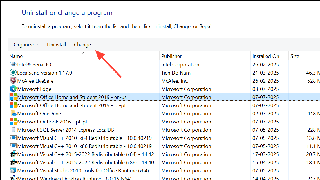Click the Visual C++ 2015-2022 (x64) icon
Screen dimensions: 320x180
coord(13,154)
